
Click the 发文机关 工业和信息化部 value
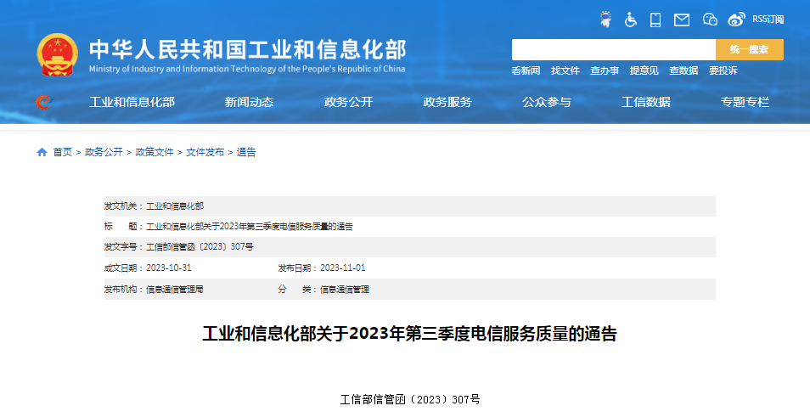pos(175,206)
